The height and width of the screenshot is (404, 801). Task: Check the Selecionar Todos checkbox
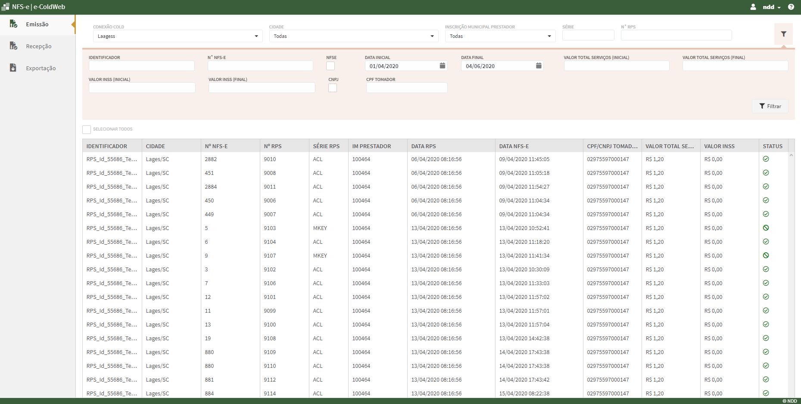87,129
